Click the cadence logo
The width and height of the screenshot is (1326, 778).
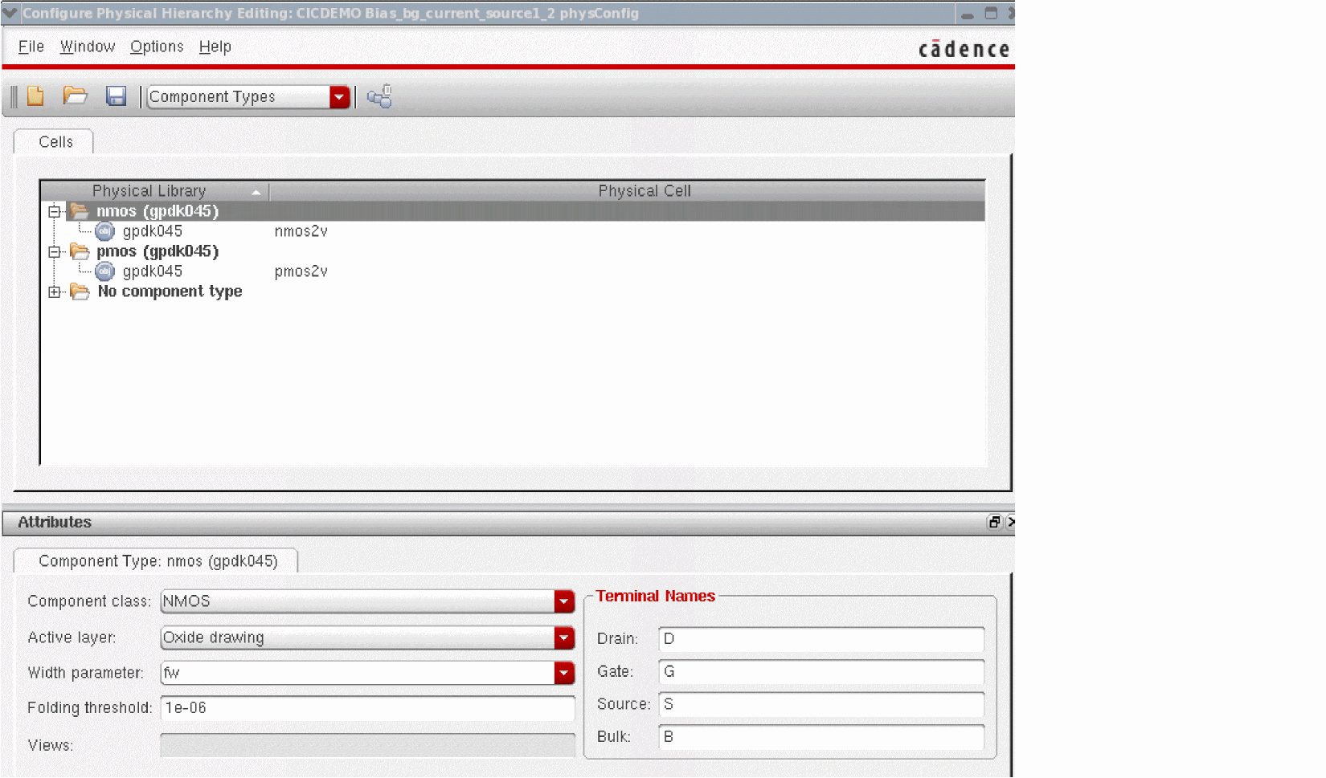click(x=964, y=49)
